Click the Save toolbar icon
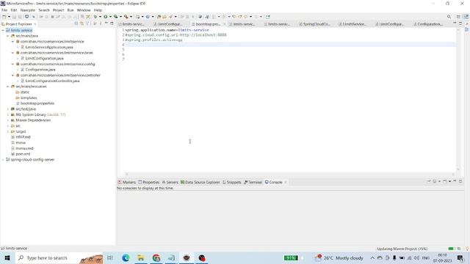Viewport: 470px width, 264px height. tap(15, 17)
